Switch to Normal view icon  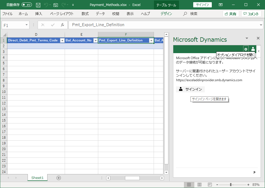[189, 185]
